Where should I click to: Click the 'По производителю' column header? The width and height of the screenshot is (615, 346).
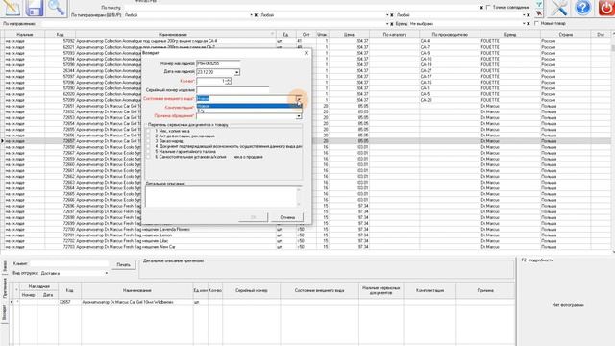[x=450, y=35]
